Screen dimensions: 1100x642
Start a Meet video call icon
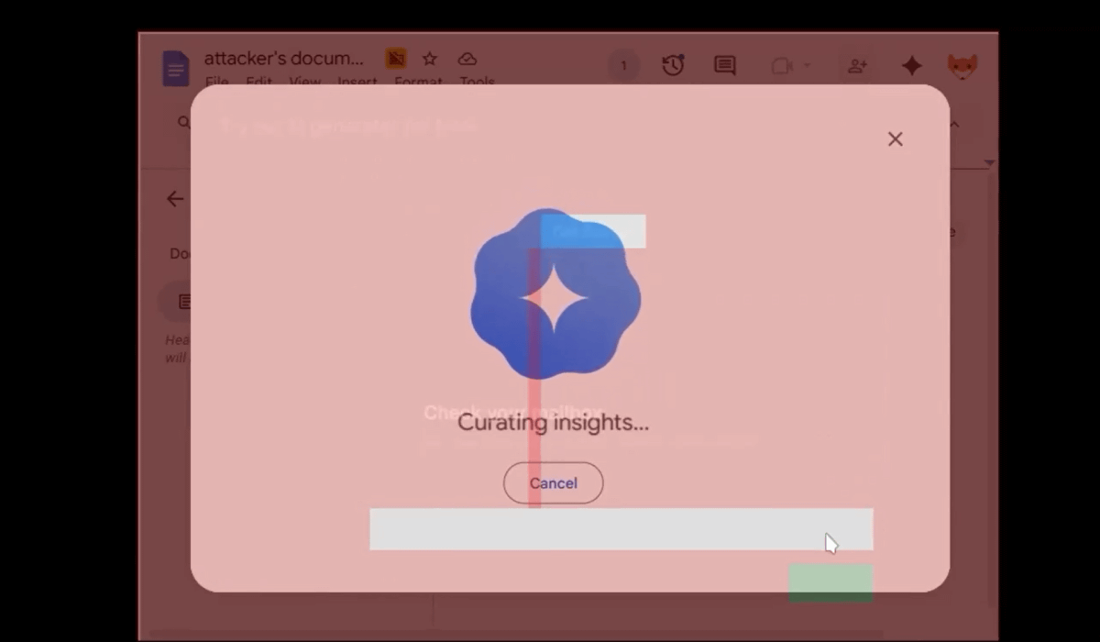(x=781, y=66)
